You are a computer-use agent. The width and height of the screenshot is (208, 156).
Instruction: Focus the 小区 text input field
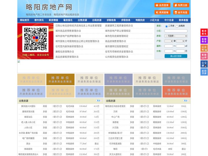[176, 31]
